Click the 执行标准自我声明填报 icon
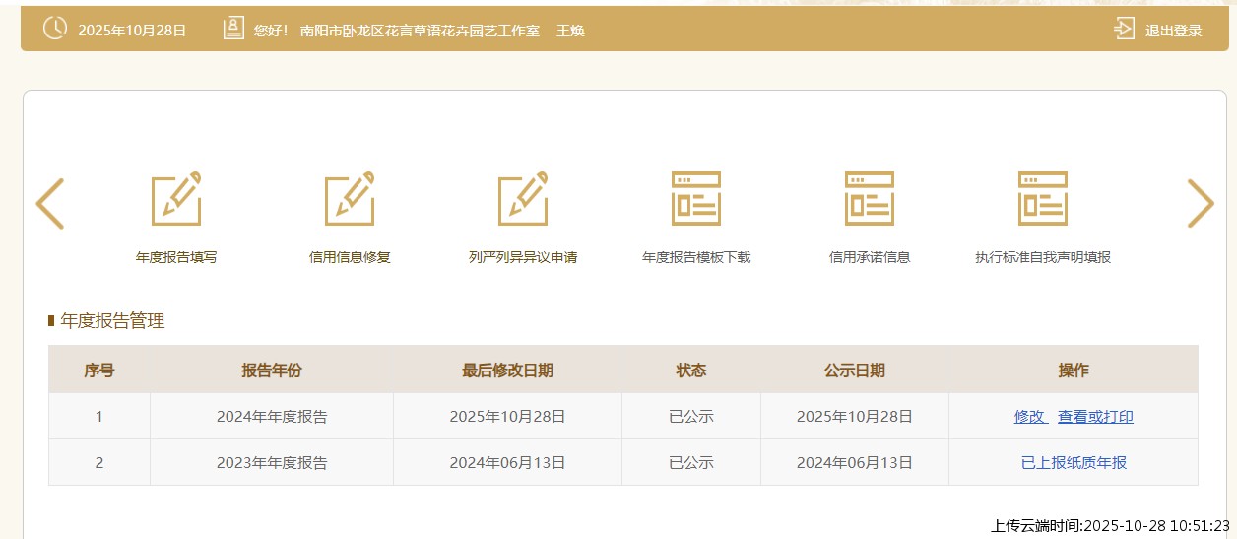This screenshot has height=539, width=1237. coord(1043,200)
